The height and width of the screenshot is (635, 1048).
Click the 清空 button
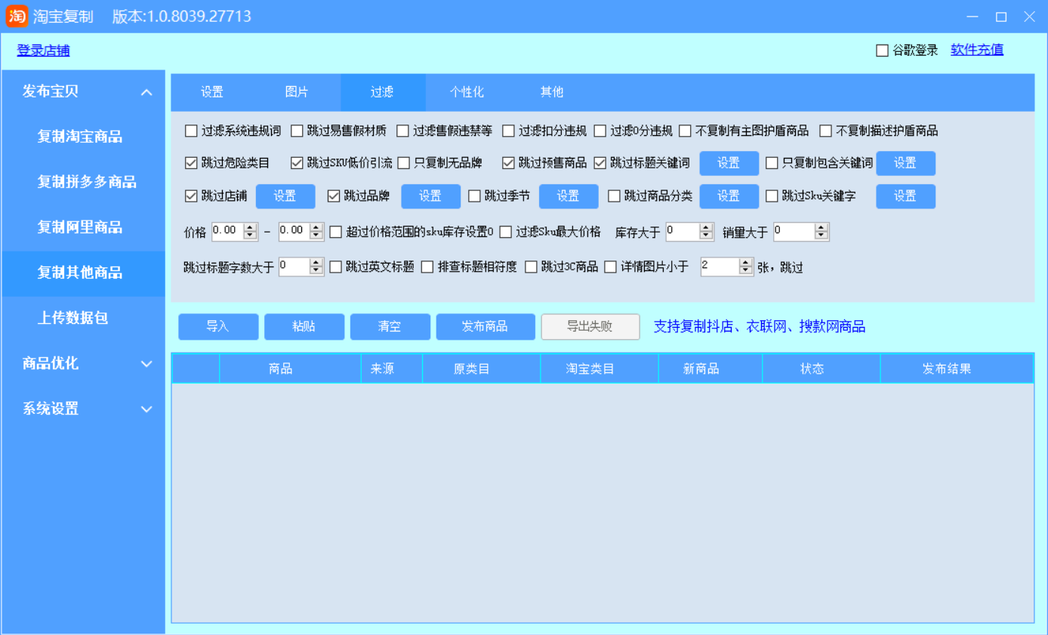(x=390, y=327)
